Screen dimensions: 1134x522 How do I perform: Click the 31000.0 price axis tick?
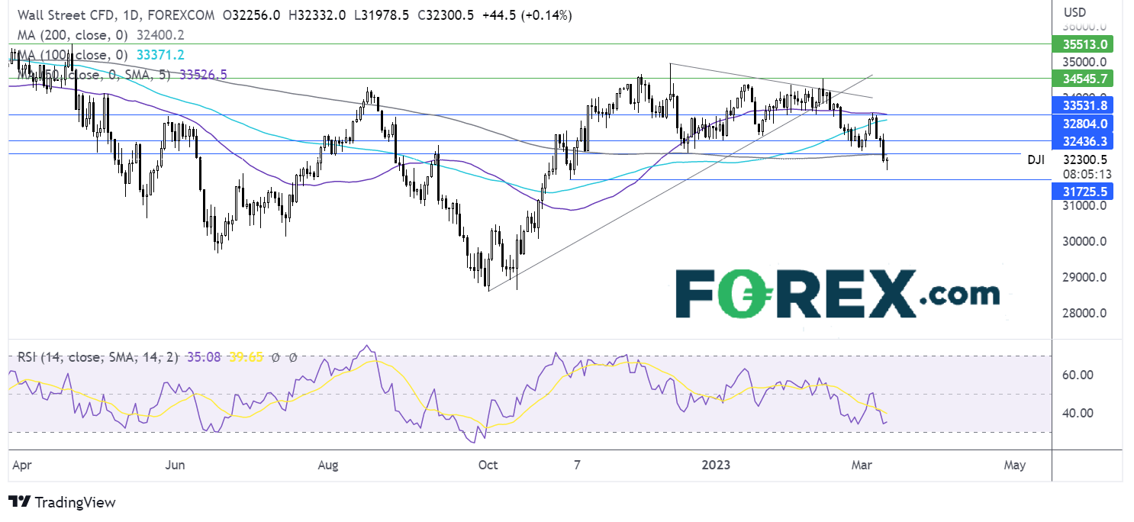click(x=1084, y=205)
